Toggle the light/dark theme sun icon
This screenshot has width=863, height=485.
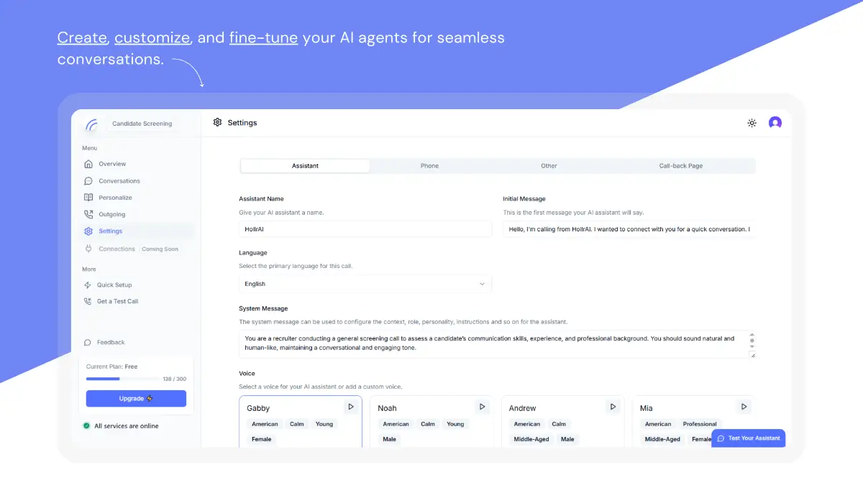coord(752,123)
